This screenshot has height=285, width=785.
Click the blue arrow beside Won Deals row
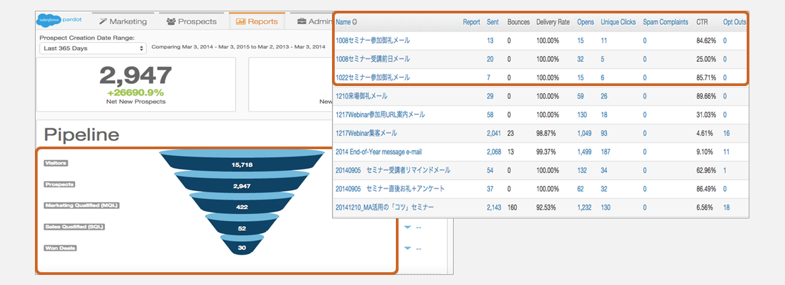click(407, 249)
